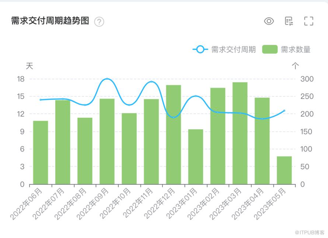Select the 2023年03月 tallest bar

pyautogui.click(x=240, y=133)
